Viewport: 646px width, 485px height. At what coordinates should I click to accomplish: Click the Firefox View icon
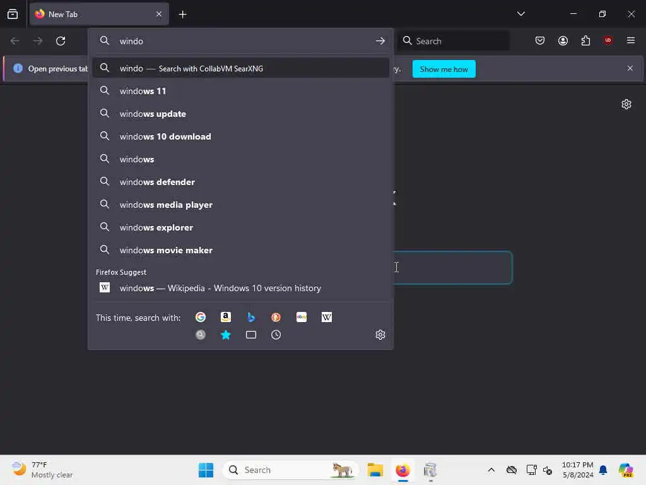pyautogui.click(x=13, y=14)
